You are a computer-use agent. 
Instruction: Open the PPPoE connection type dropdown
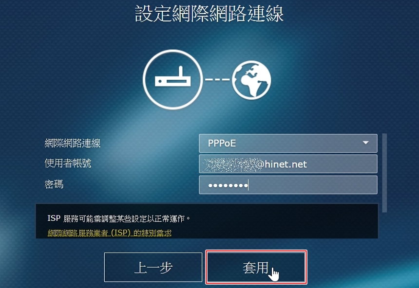[288, 143]
